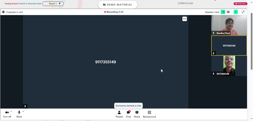Viewport: 253px width, 121px height.
Task: Turn off camera
Action: (7, 114)
